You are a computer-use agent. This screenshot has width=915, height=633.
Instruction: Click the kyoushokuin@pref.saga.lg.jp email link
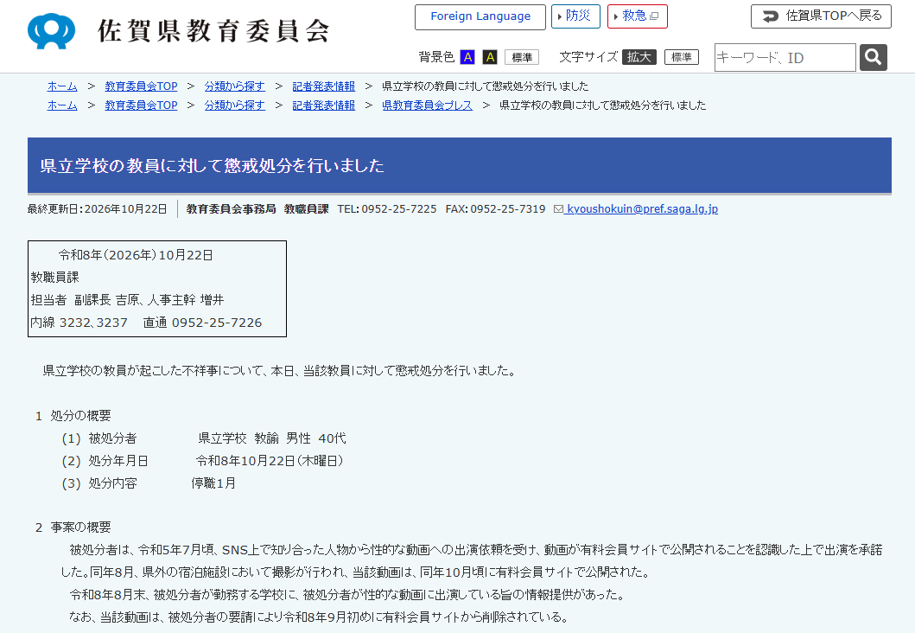pyautogui.click(x=642, y=209)
